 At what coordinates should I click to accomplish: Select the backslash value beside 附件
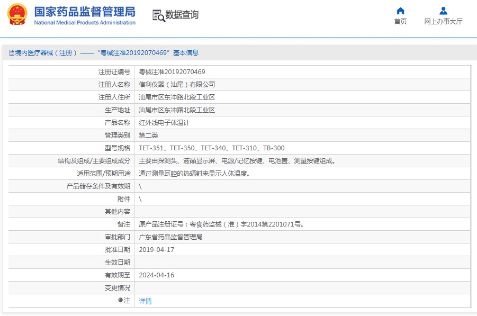pyautogui.click(x=140, y=199)
